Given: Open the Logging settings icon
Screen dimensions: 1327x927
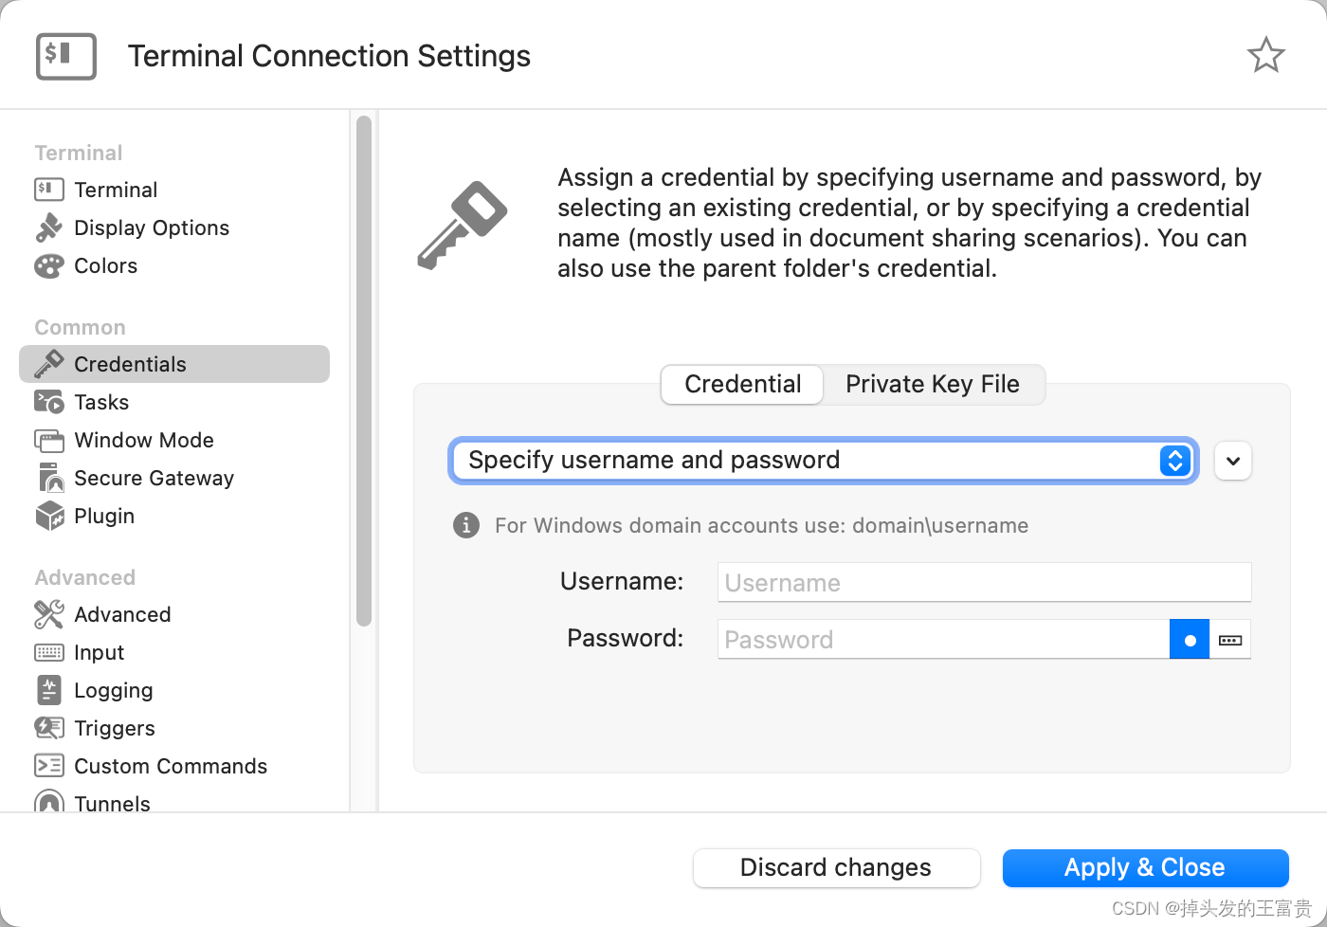Looking at the screenshot, I should click(x=48, y=690).
